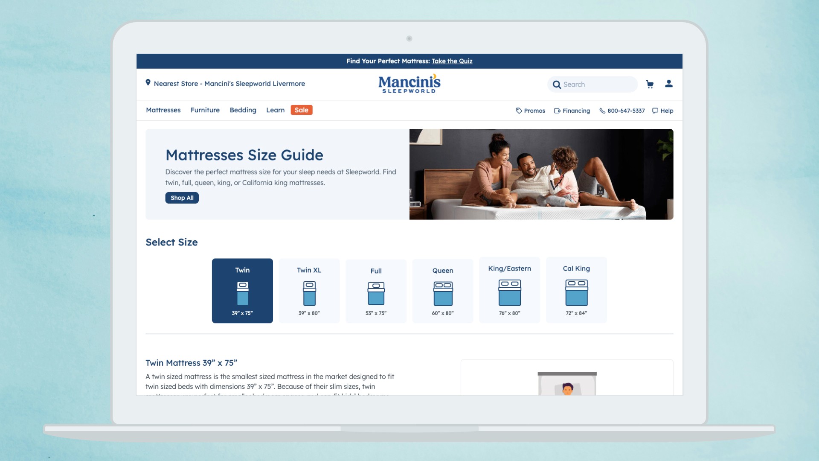
Task: Click the location pin icon
Action: click(x=148, y=82)
